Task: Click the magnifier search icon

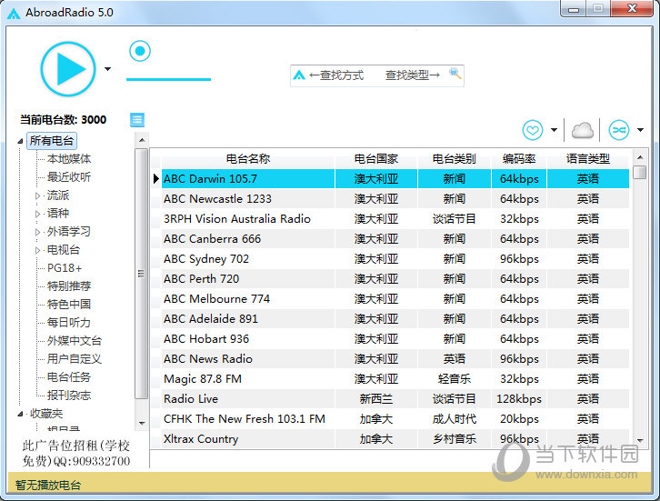Action: (x=455, y=74)
